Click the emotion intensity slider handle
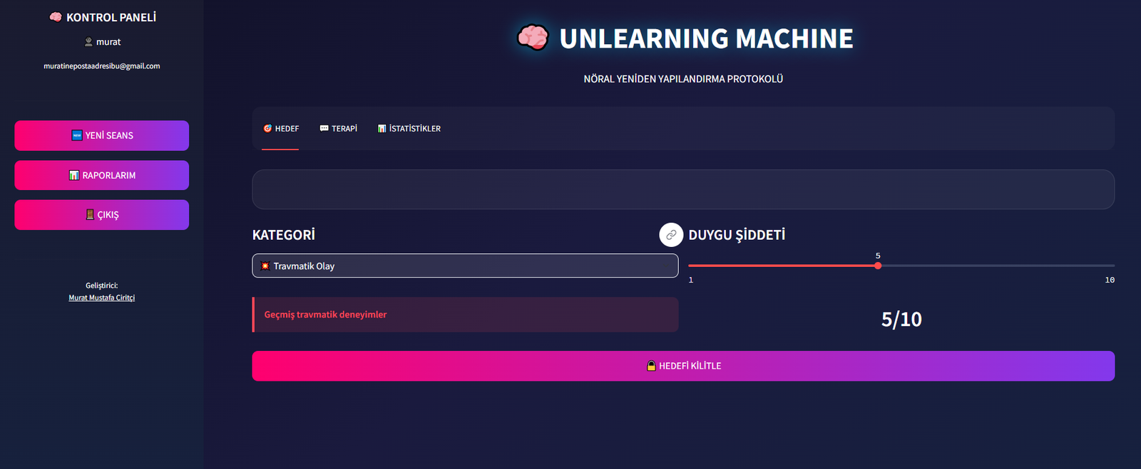Viewport: 1141px width, 469px height. click(x=878, y=265)
